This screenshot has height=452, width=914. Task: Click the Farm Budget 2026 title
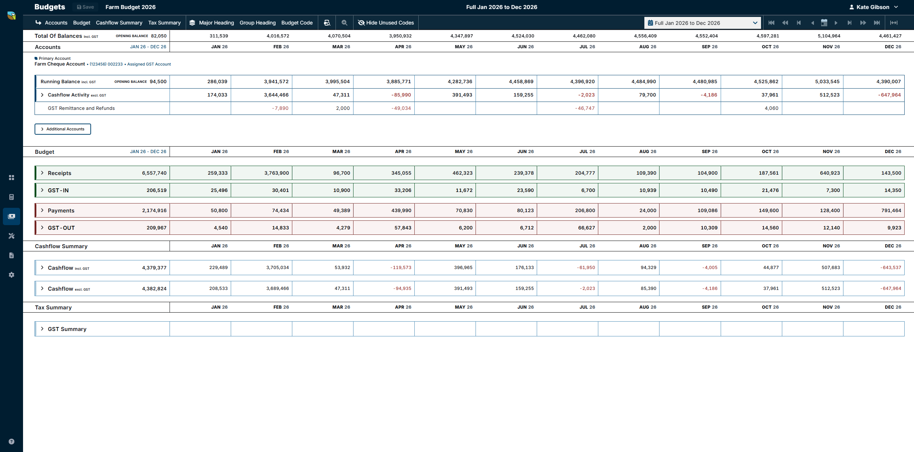[x=131, y=7]
